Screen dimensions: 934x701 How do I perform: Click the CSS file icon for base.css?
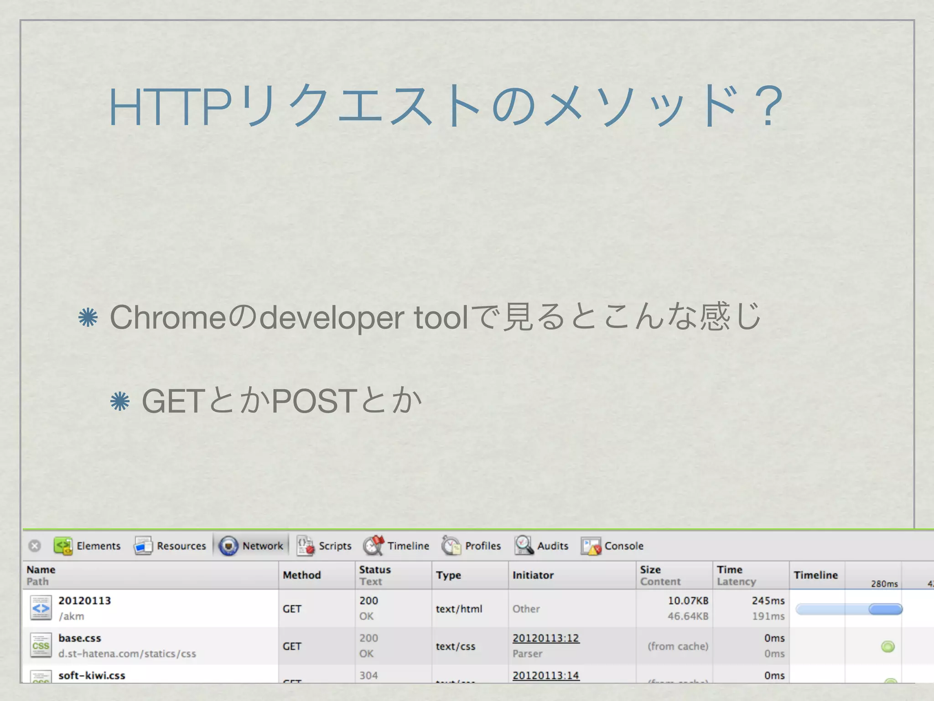click(x=41, y=645)
